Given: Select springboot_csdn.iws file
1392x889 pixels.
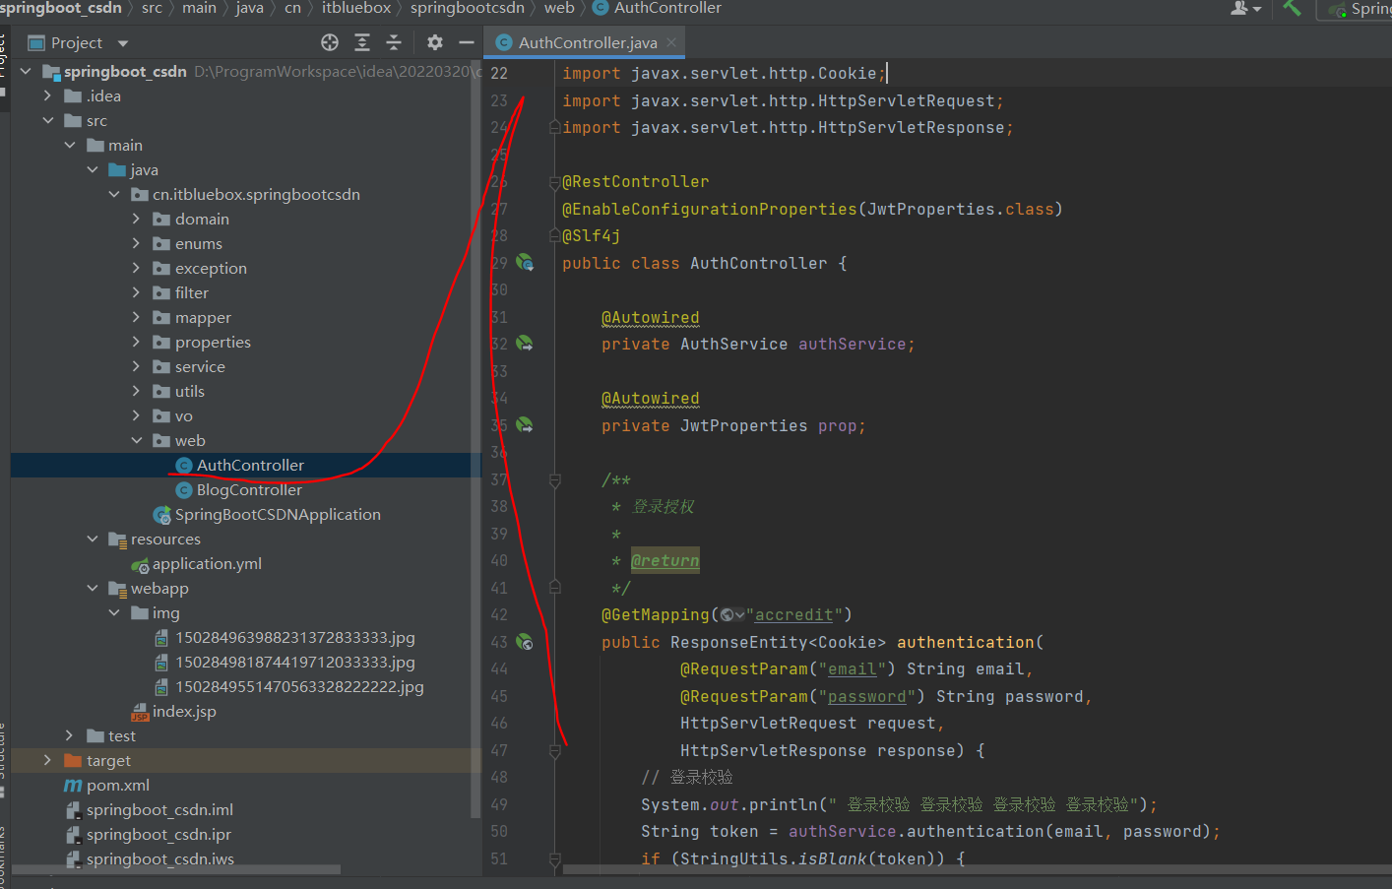Looking at the screenshot, I should pos(160,858).
